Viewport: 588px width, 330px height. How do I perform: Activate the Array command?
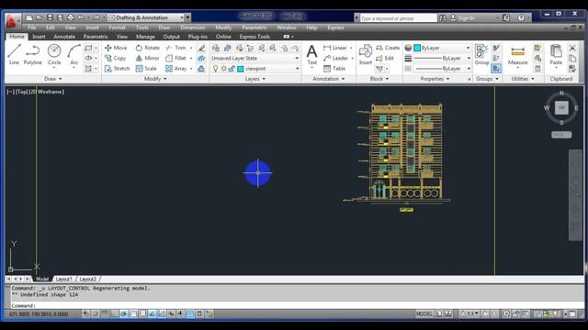coord(176,69)
